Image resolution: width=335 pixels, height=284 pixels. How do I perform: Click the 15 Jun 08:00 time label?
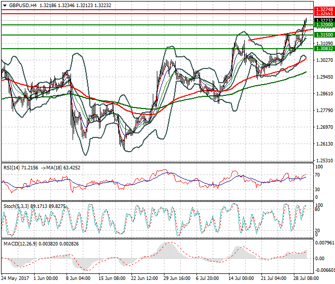point(112,278)
